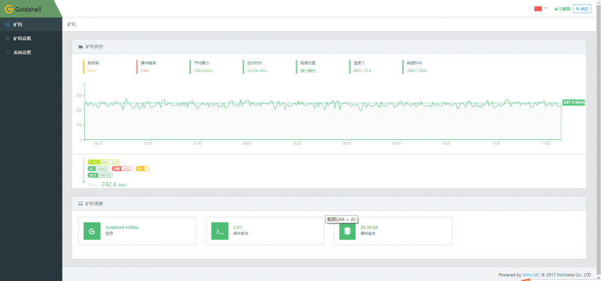
Task: Click the green G model icon
Action: click(92, 231)
